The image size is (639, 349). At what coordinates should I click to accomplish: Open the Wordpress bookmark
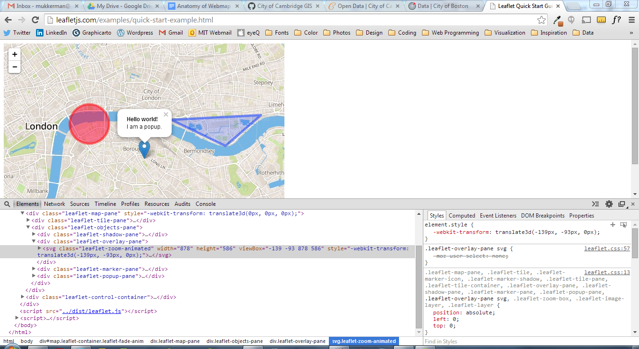coord(135,33)
